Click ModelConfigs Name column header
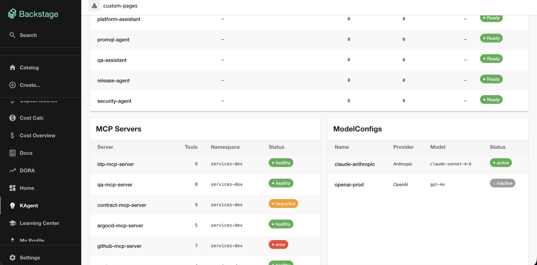537x265 pixels. click(x=342, y=147)
